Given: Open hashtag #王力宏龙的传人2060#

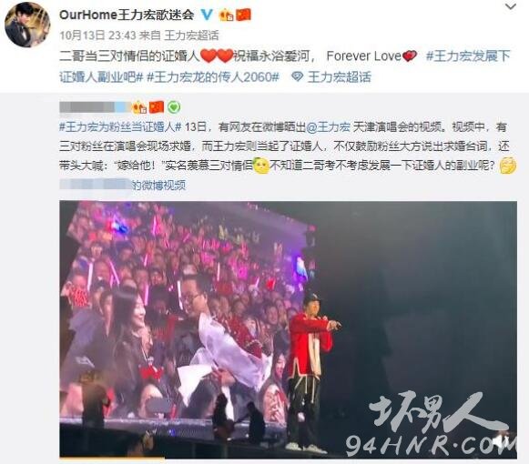Looking at the screenshot, I should pos(213,77).
